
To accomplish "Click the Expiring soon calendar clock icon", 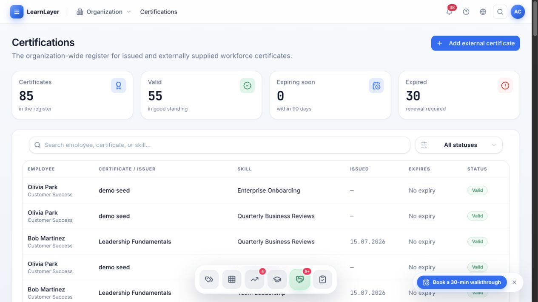I will (376, 86).
